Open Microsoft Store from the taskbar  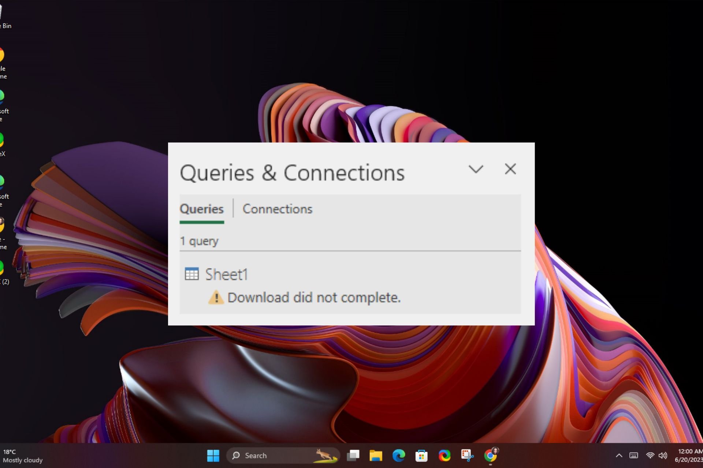tap(421, 456)
